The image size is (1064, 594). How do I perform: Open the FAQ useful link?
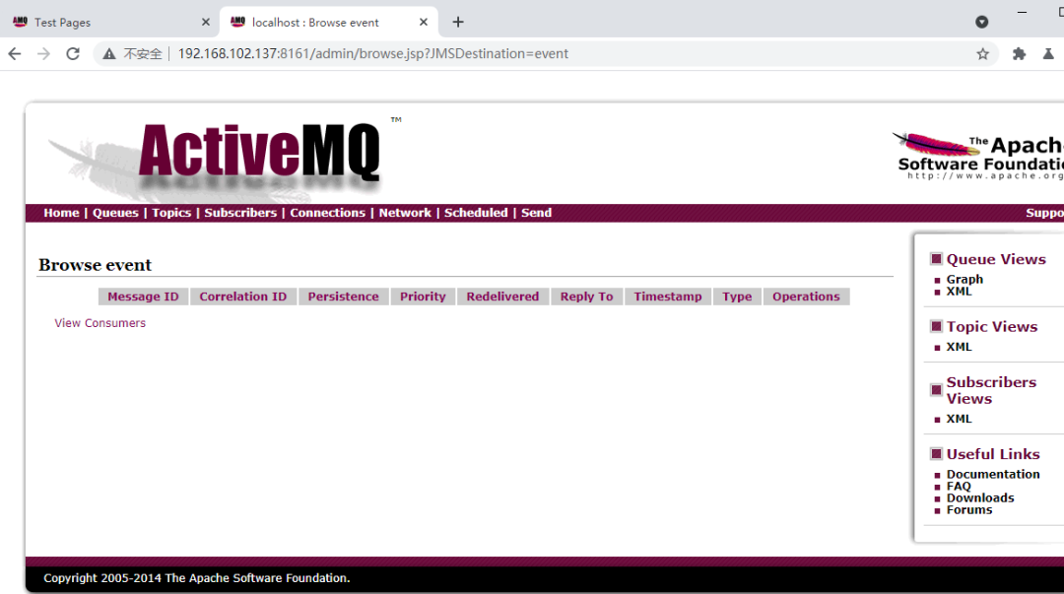959,486
